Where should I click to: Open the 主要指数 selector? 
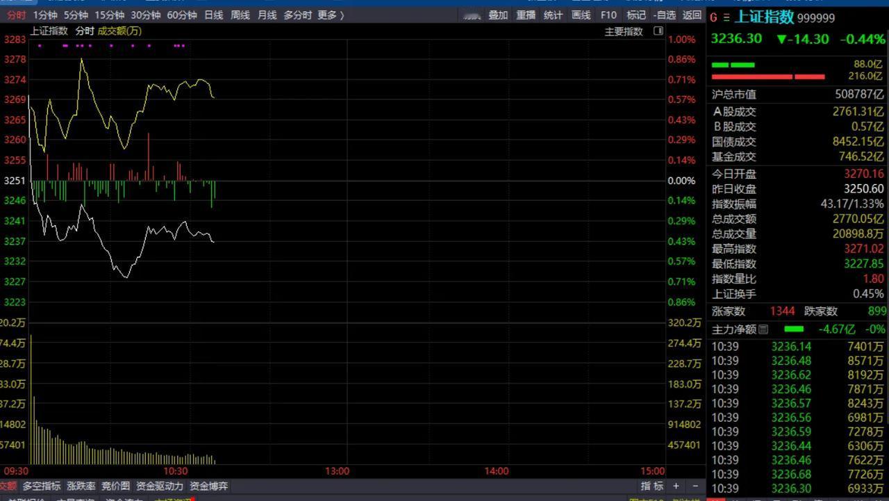point(624,31)
